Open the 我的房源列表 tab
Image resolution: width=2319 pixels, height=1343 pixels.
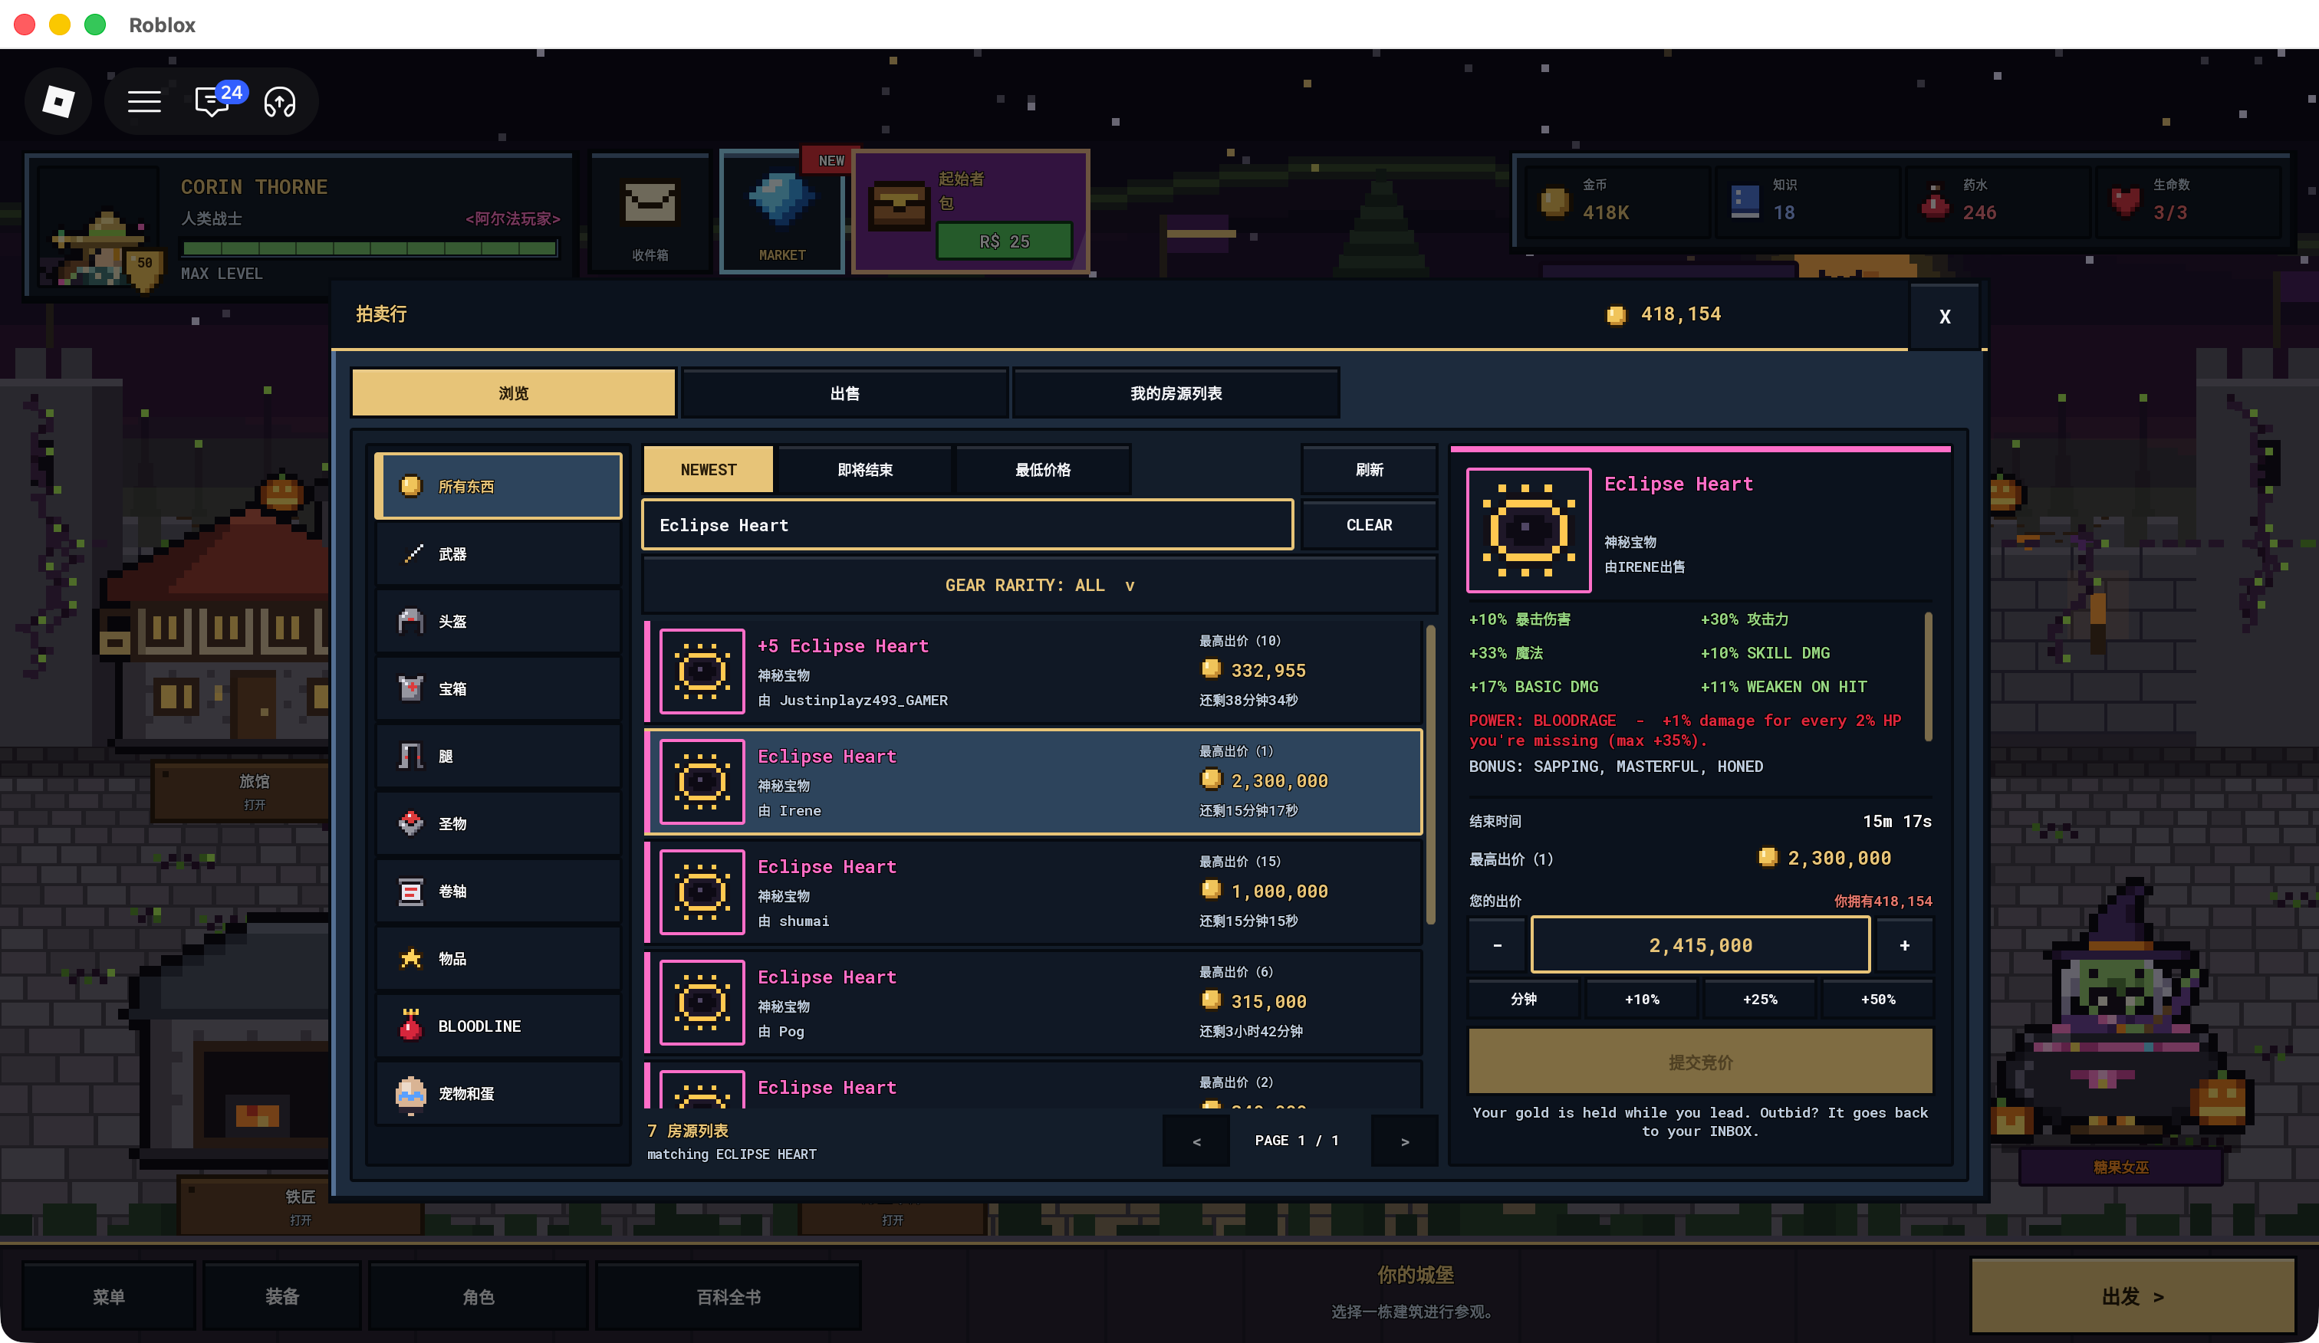[1176, 394]
